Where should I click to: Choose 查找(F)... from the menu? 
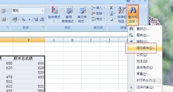[145, 29]
